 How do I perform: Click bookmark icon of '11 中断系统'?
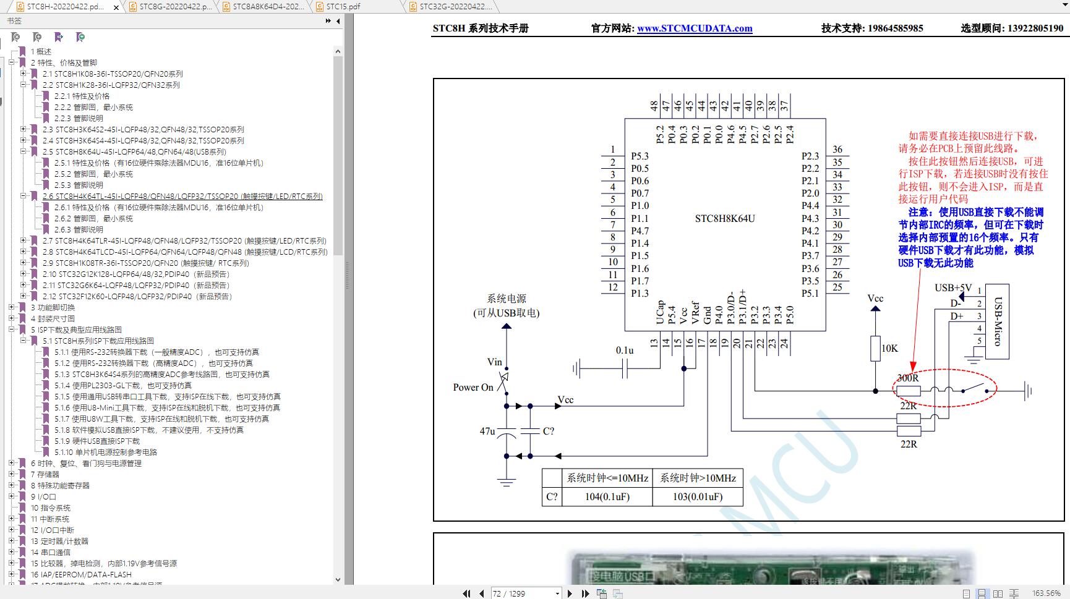point(22,519)
